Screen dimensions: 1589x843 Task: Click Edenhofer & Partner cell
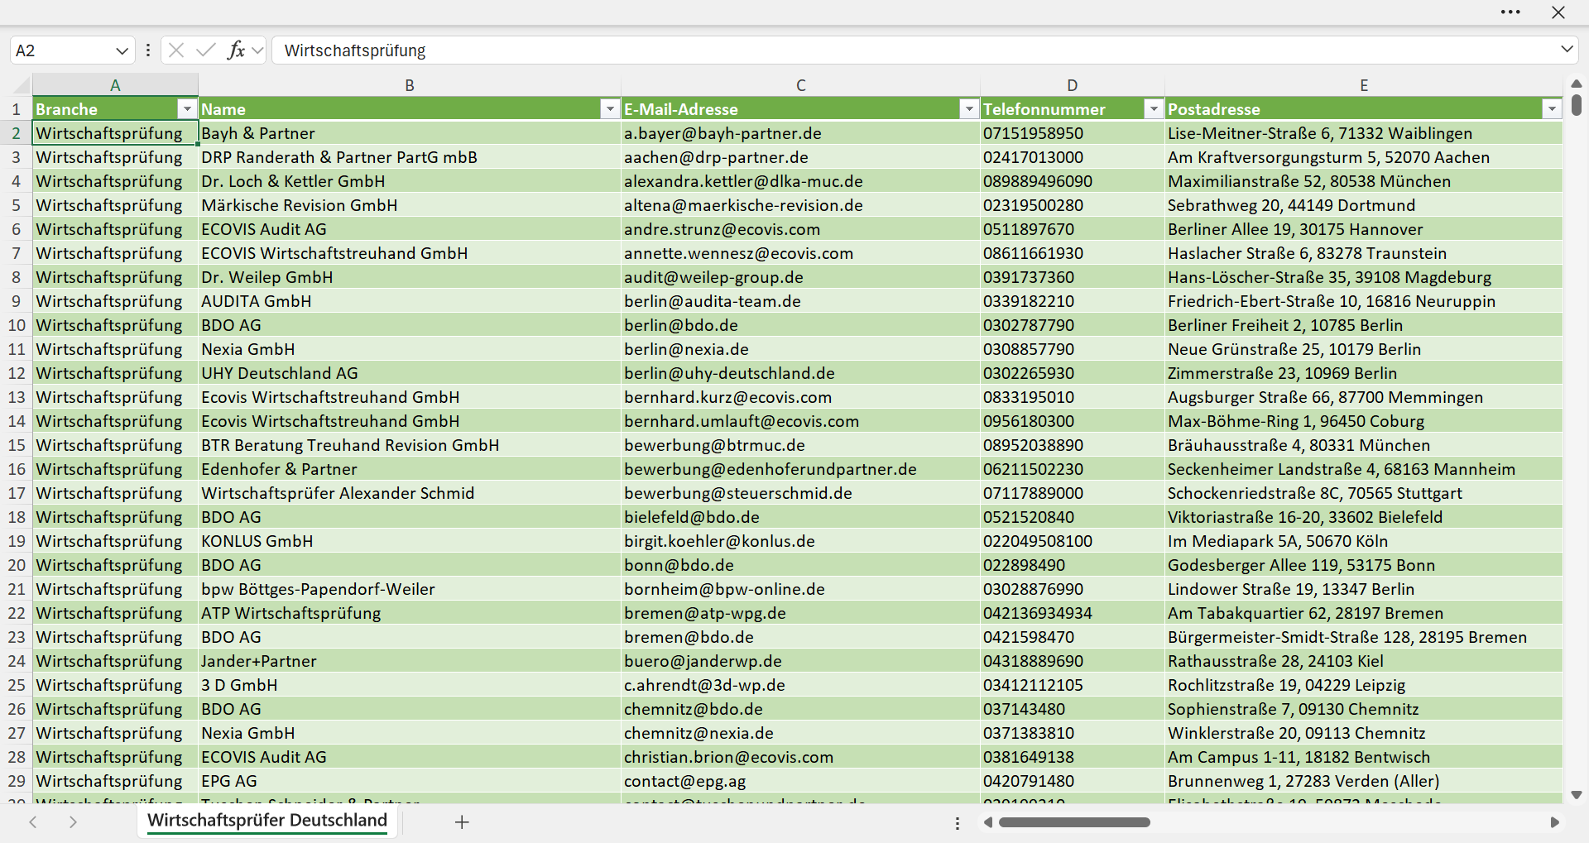coord(410,469)
